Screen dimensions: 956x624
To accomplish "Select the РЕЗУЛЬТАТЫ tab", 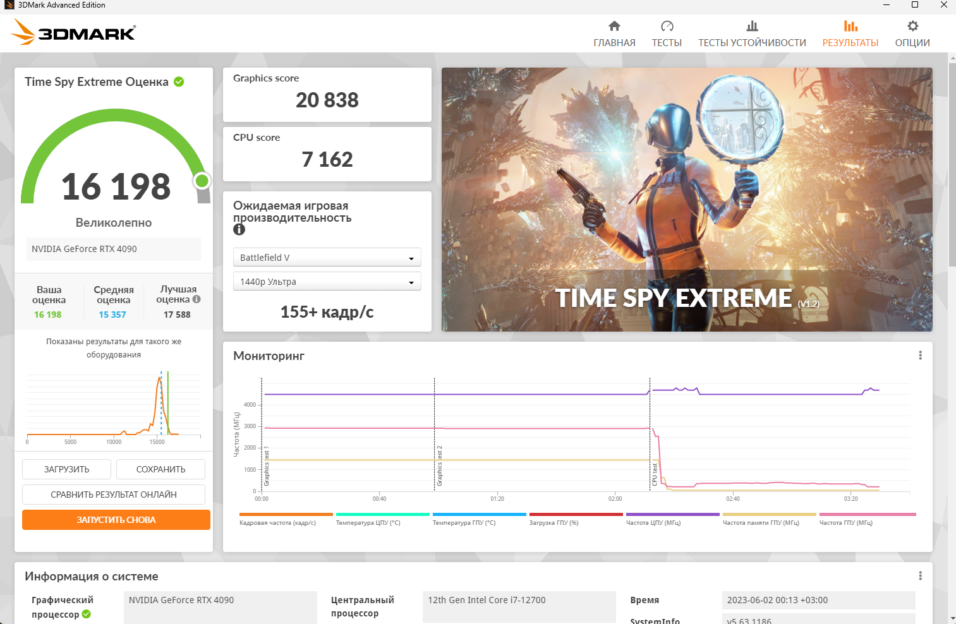I will tap(850, 34).
